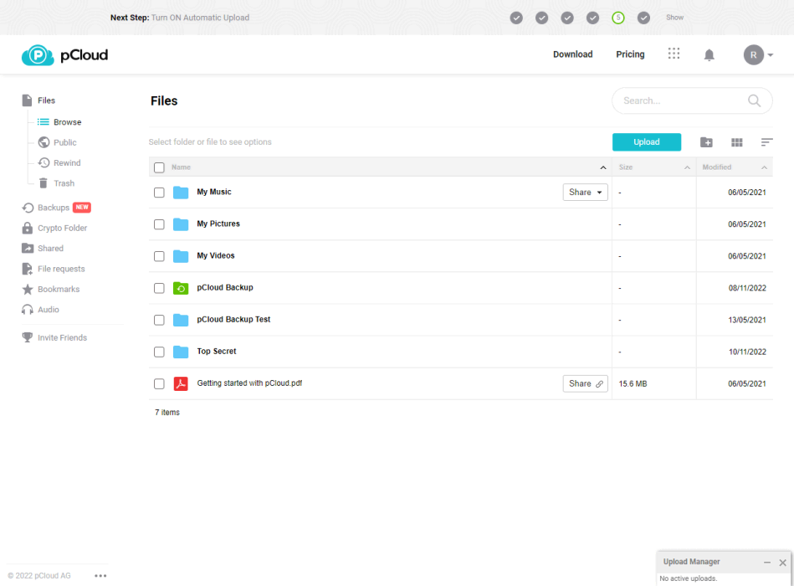Sort files by the Size column
This screenshot has height=586, width=794.
tap(626, 167)
